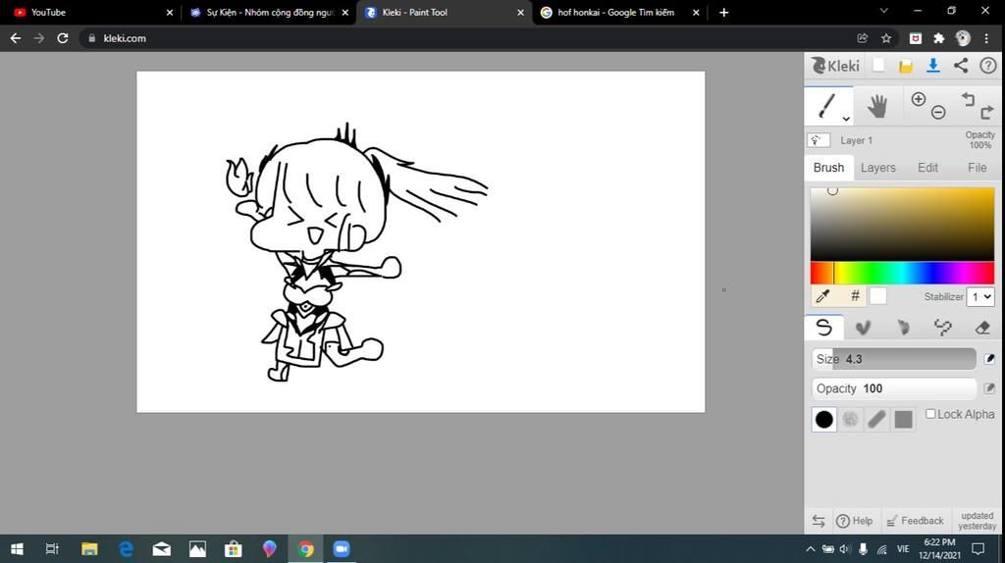Open the Chrome three-dot menu
Image resolution: width=1005 pixels, height=563 pixels.
point(986,38)
